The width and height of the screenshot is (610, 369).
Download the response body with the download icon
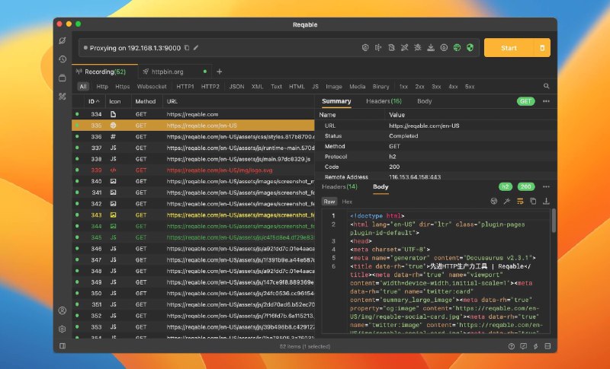click(x=546, y=202)
